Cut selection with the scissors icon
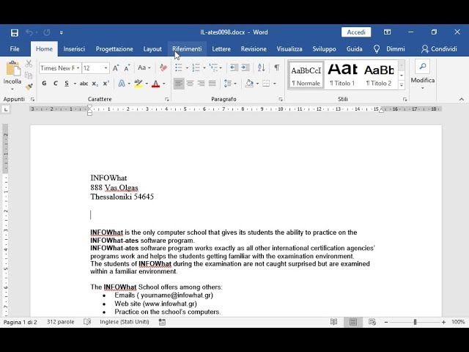 [29, 64]
